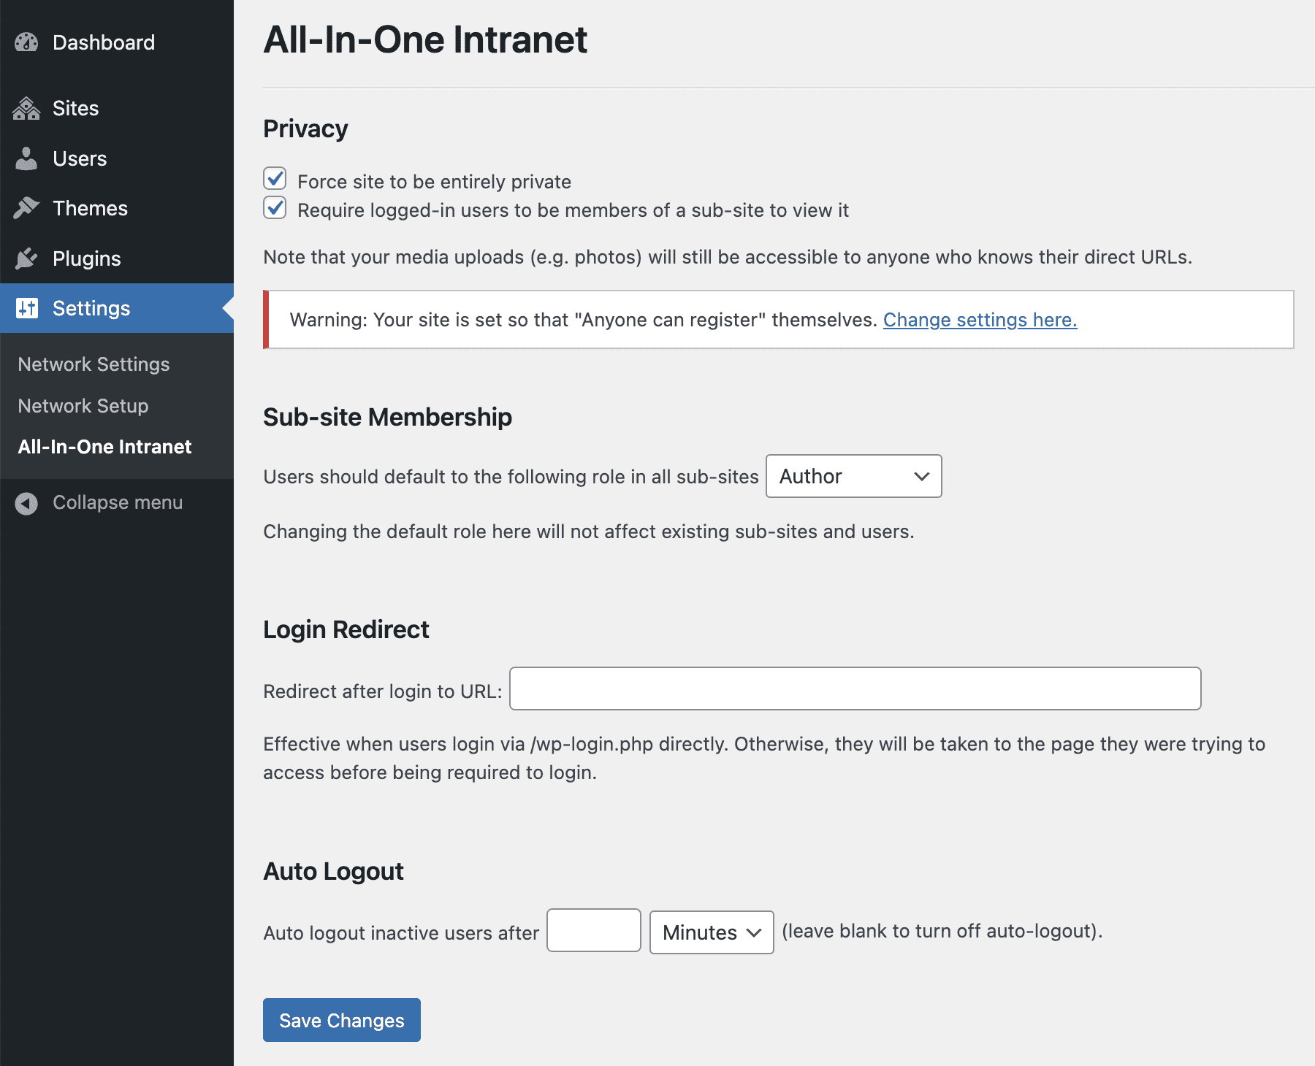1315x1066 pixels.
Task: Click the 'Require logged-in users to be members' label
Action: pyautogui.click(x=573, y=210)
